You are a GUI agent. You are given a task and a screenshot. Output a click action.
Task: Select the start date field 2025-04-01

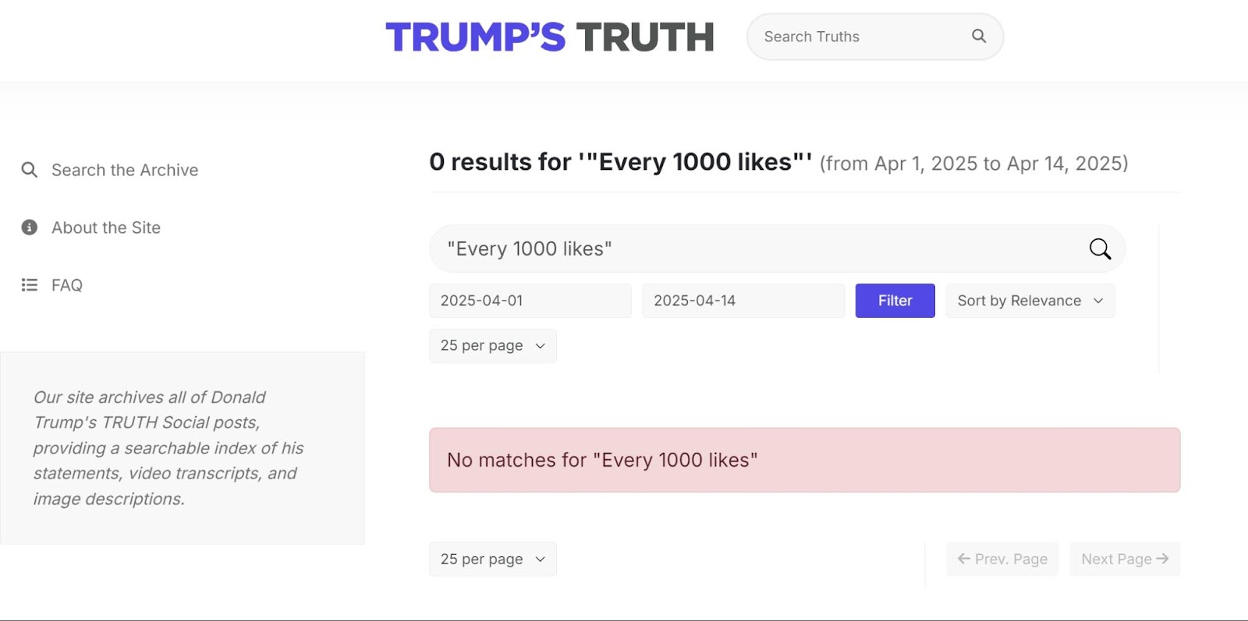click(530, 301)
